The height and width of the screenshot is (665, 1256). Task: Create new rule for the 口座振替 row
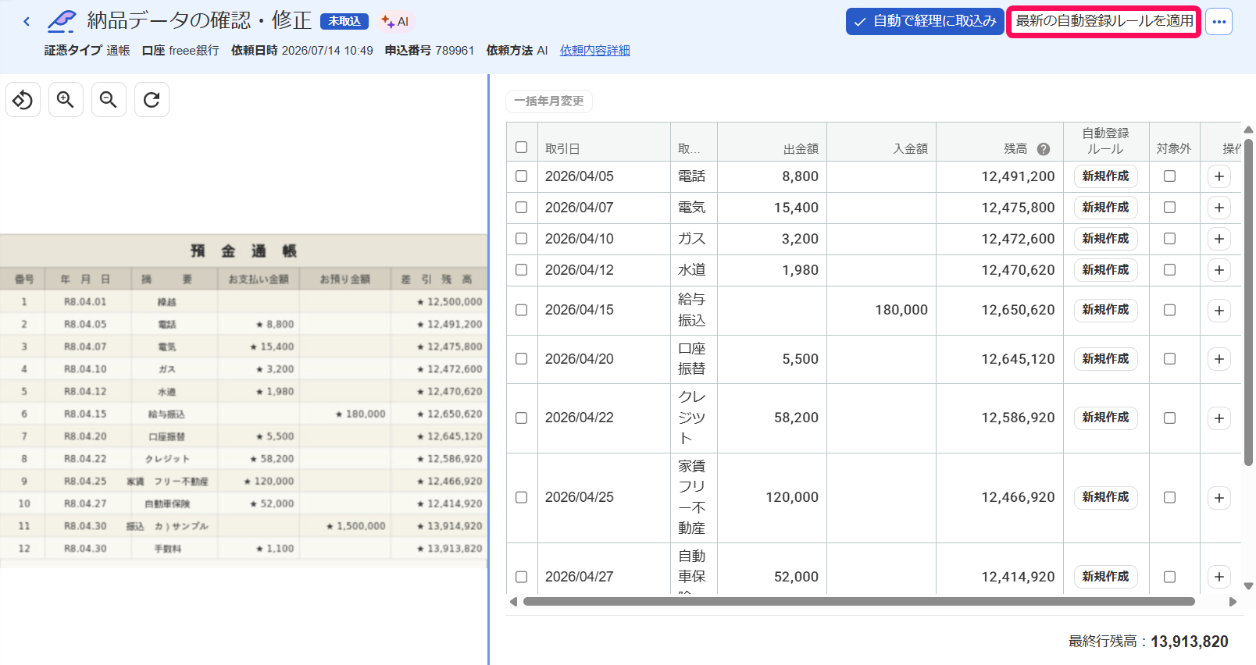click(x=1105, y=359)
